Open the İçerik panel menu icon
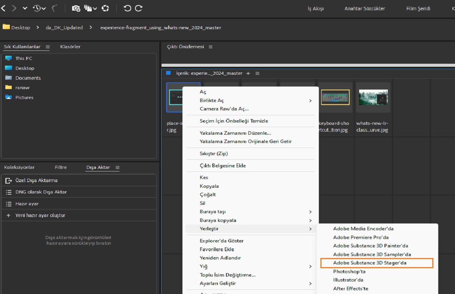 [257, 73]
